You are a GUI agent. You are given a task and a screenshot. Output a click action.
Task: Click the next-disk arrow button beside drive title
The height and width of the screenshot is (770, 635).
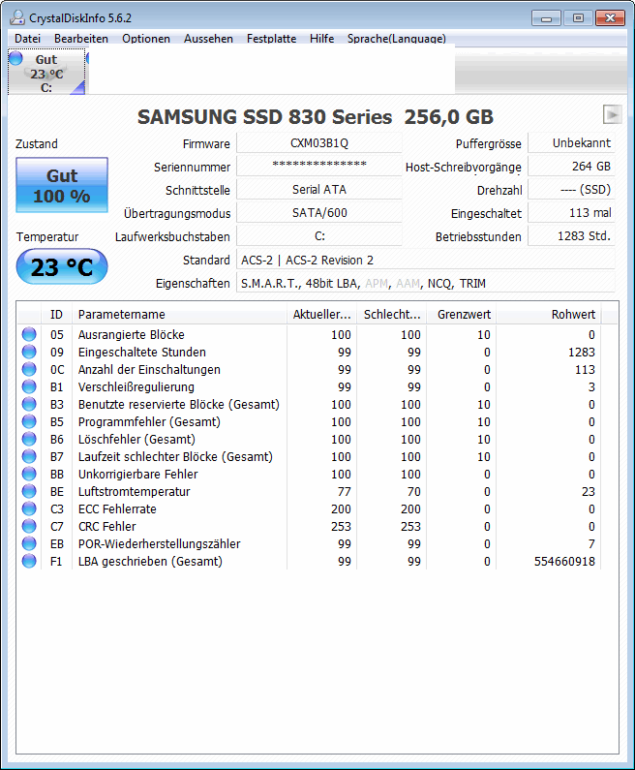point(612,114)
